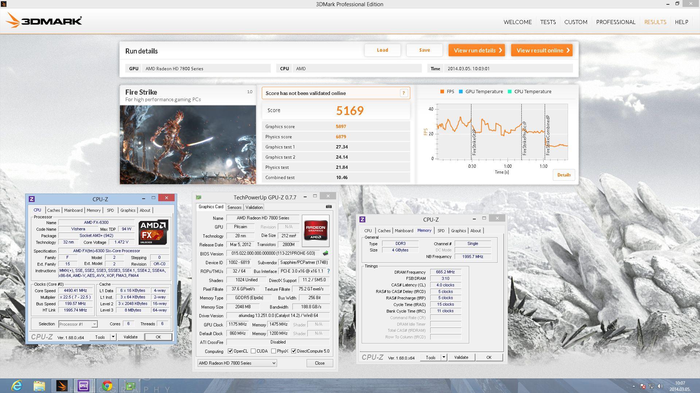The width and height of the screenshot is (700, 393).
Task: Click the Radeon Graphics logo in GPU-Z
Action: 316,230
